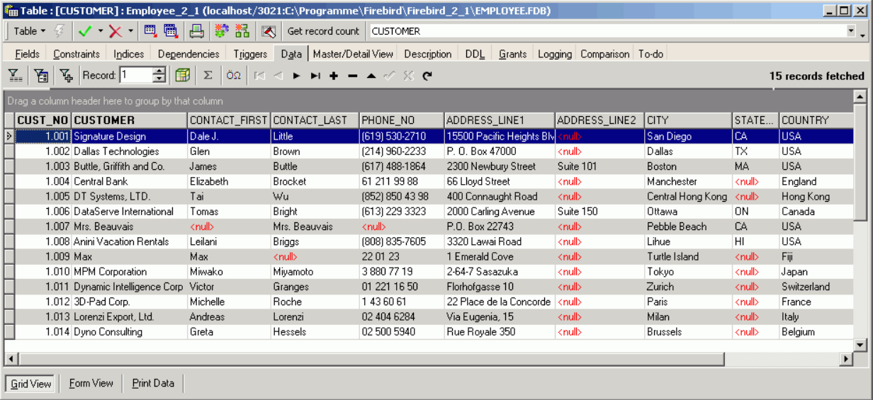Click the red rollback X icon
Screen dimensions: 873x400
(x=115, y=31)
